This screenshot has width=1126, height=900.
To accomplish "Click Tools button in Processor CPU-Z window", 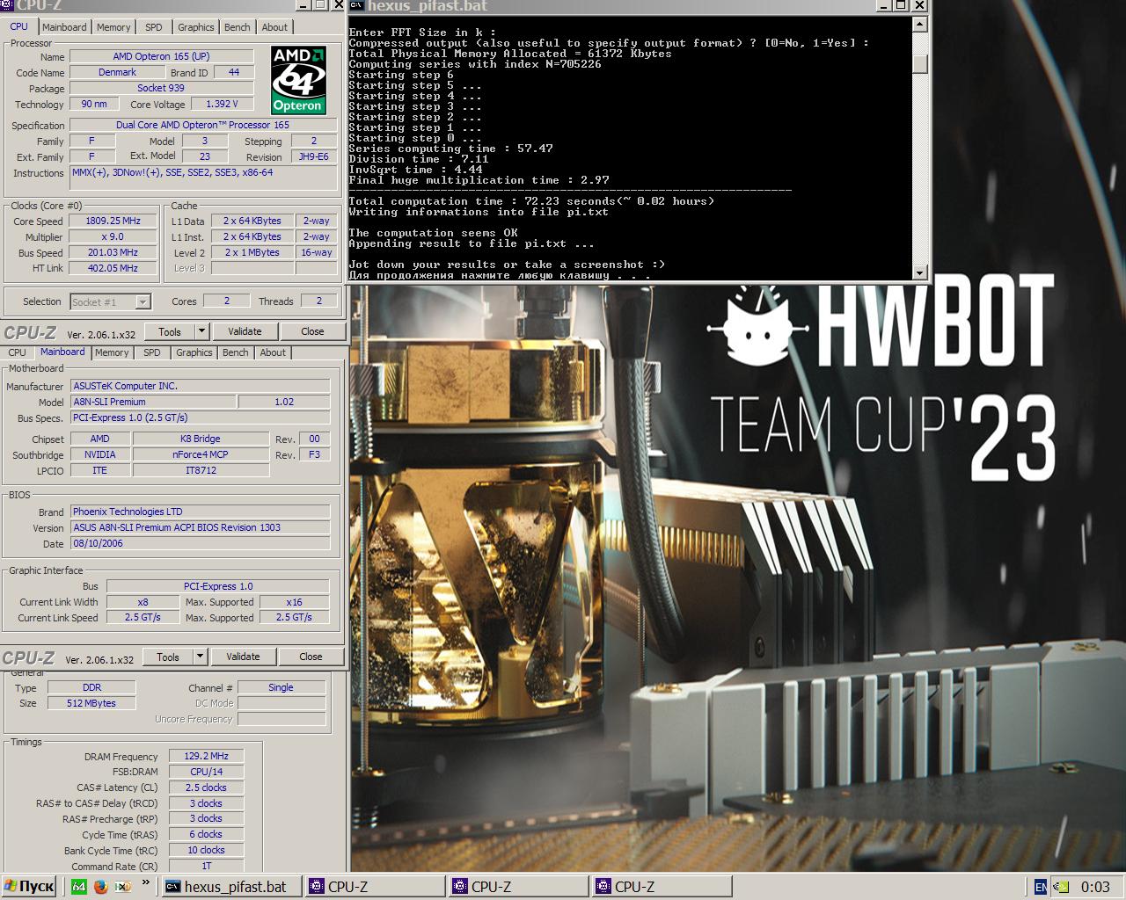I will 170,331.
